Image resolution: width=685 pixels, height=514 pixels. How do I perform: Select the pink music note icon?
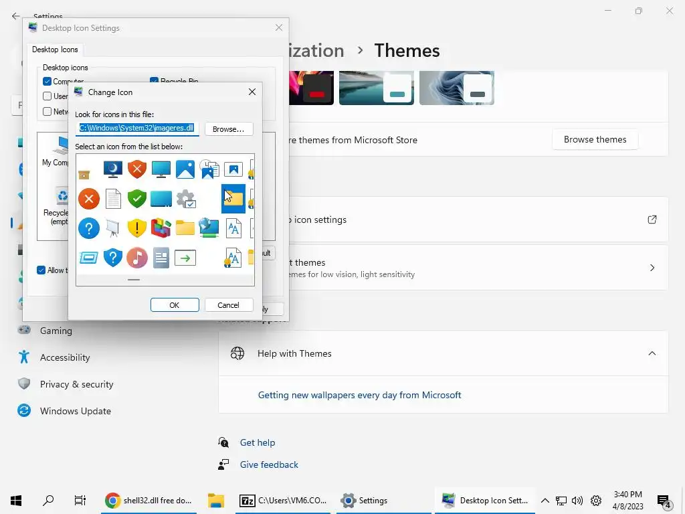pyautogui.click(x=136, y=258)
